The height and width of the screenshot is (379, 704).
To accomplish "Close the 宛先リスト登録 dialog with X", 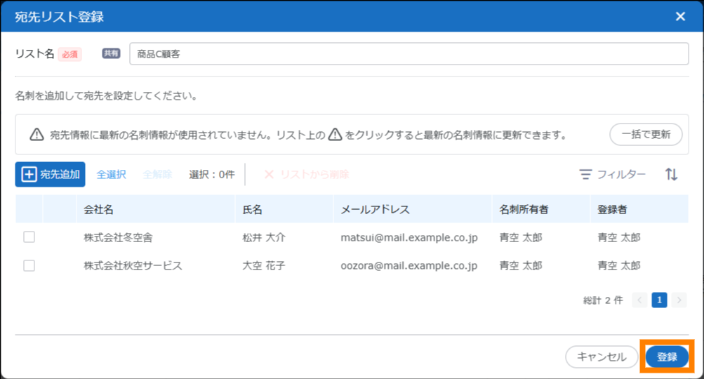I will tap(680, 16).
